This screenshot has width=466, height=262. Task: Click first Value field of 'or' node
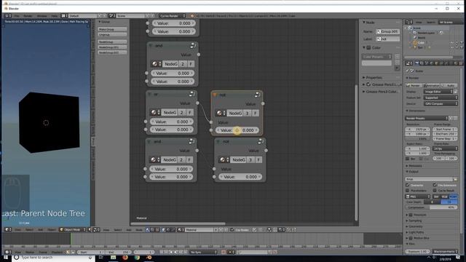171,122
